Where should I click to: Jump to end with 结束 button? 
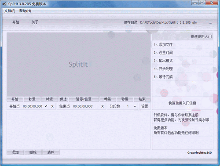pyautogui.click(x=142, y=99)
